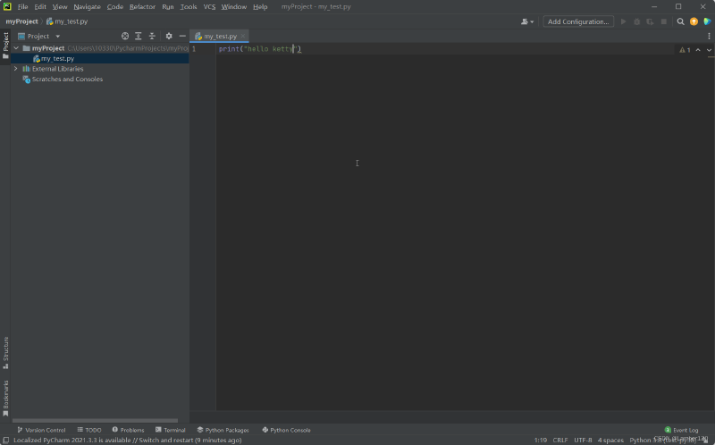
Task: Open the Help menu
Action: tap(260, 7)
